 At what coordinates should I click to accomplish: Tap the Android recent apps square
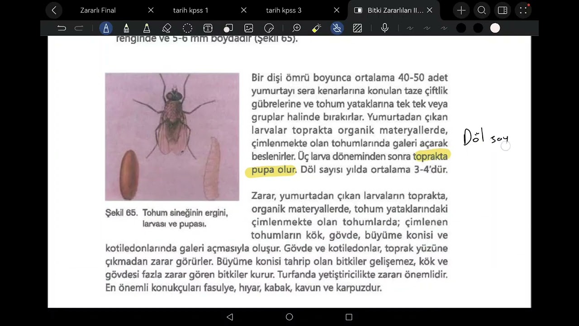tap(349, 317)
